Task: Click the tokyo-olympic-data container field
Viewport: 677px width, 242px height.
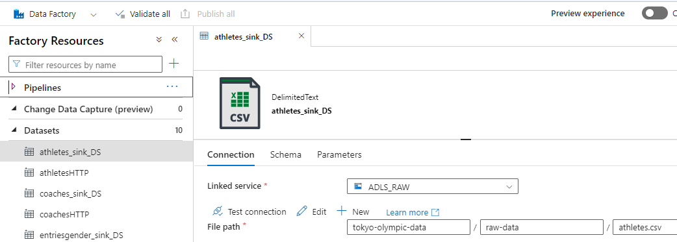Action: 409,227
